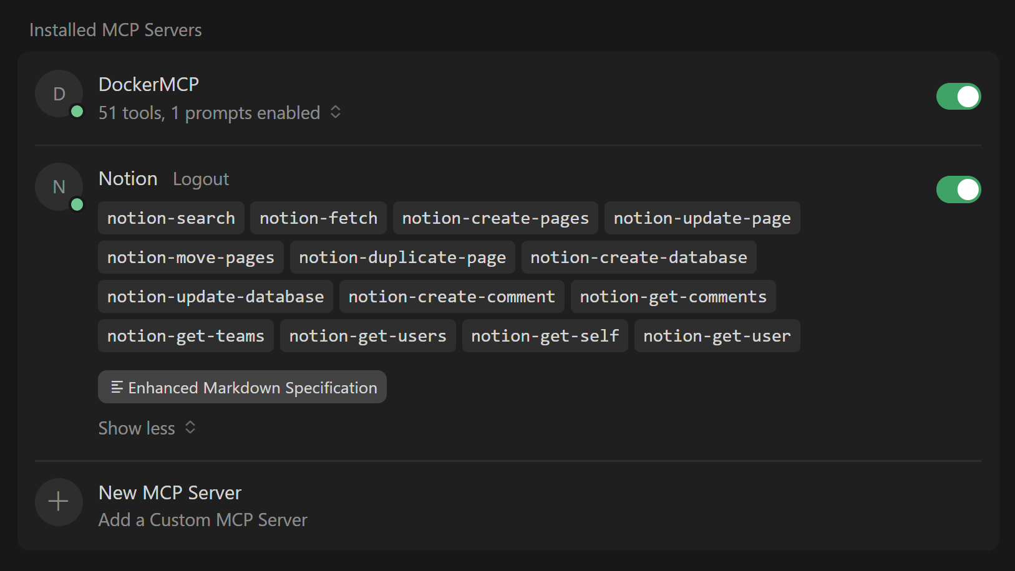Click the notion-duplicate-page tool
The image size is (1015, 571).
402,257
